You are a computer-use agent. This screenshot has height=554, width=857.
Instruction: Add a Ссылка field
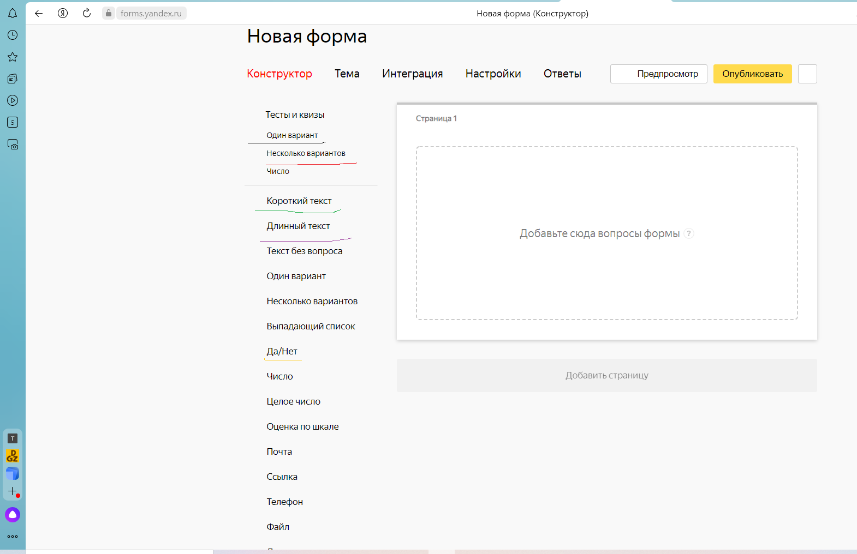pos(282,477)
